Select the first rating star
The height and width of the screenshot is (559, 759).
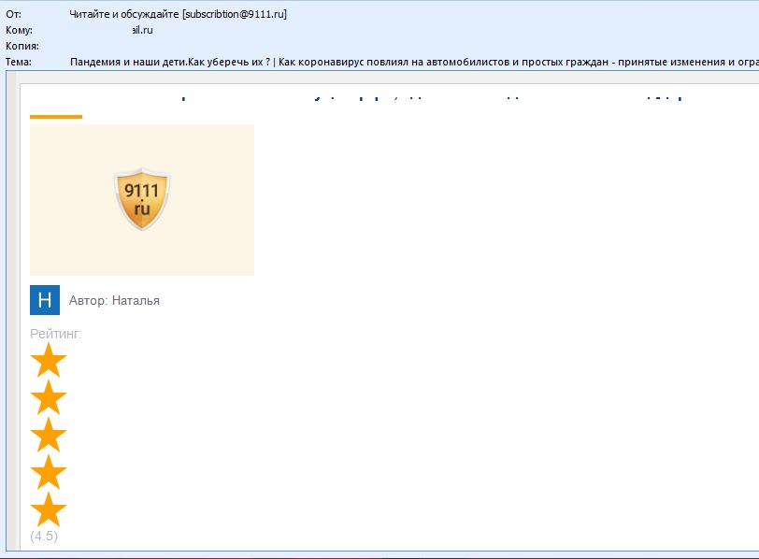tap(49, 360)
